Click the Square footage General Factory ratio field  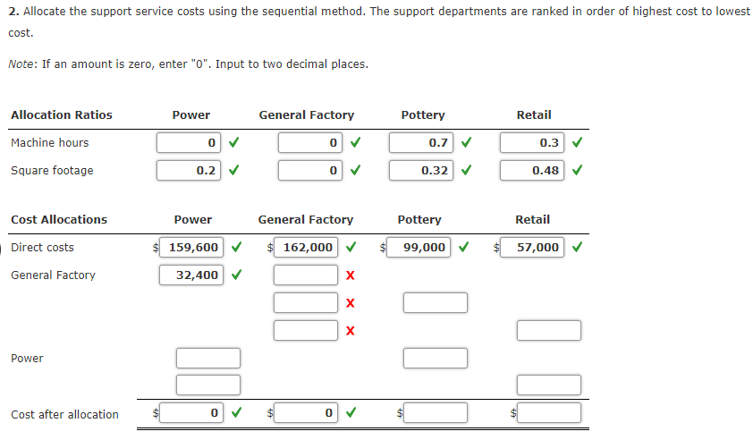(x=310, y=171)
